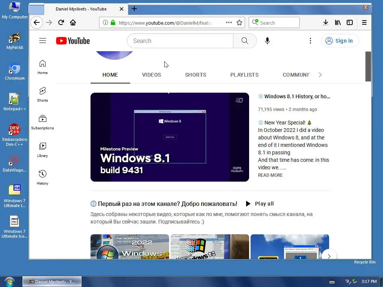Open the Windows 98 video thumbnail
This screenshot has width=383, height=287.
210,247
